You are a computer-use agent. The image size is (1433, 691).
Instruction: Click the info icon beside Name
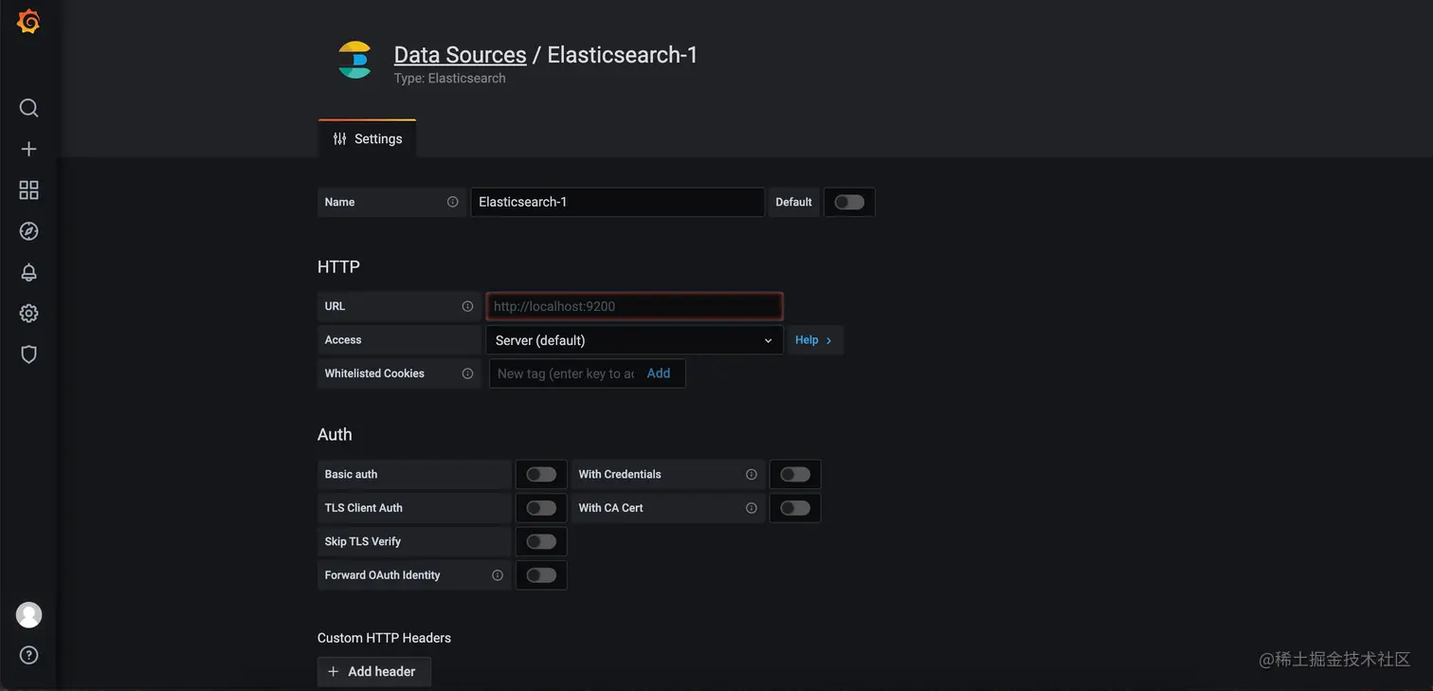452,202
